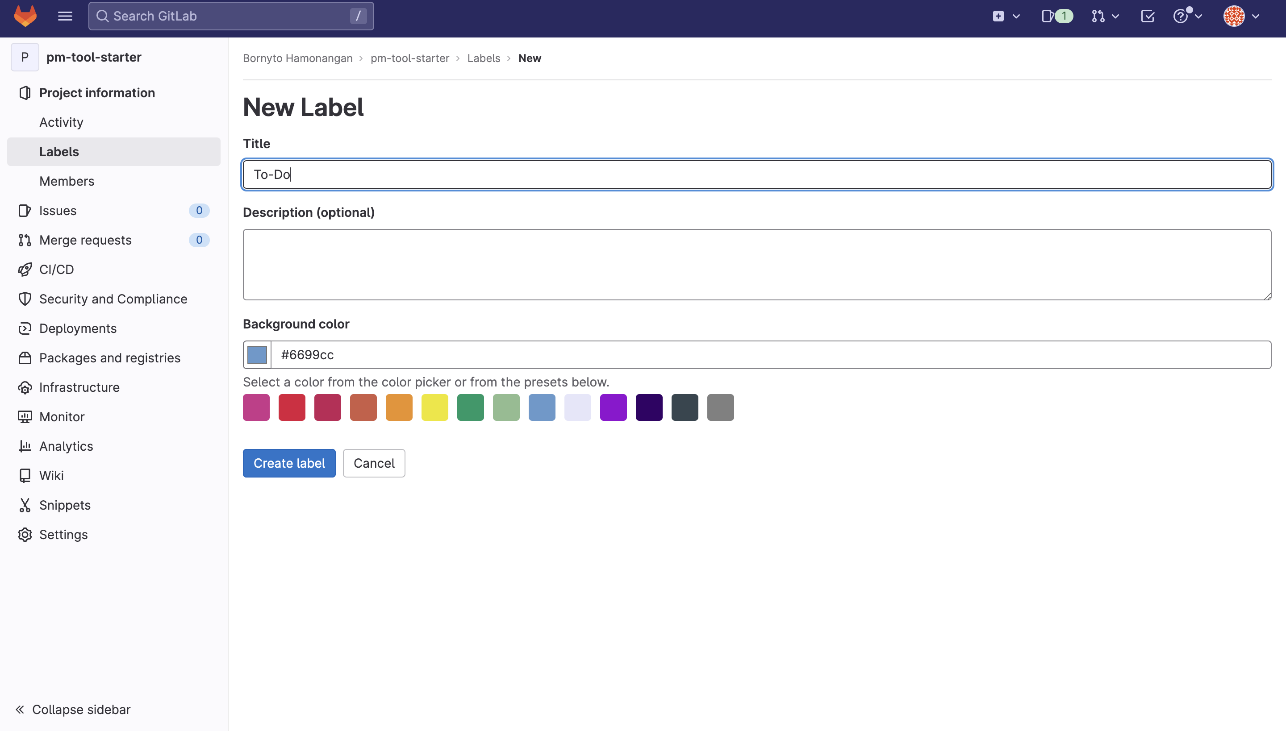Click the Settings gear icon
The image size is (1286, 731).
[x=25, y=535]
